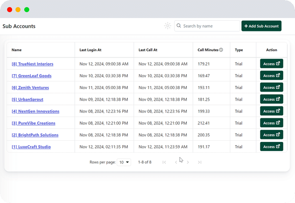Select call minutes value 179.21
This screenshot has width=295, height=203.
point(203,64)
